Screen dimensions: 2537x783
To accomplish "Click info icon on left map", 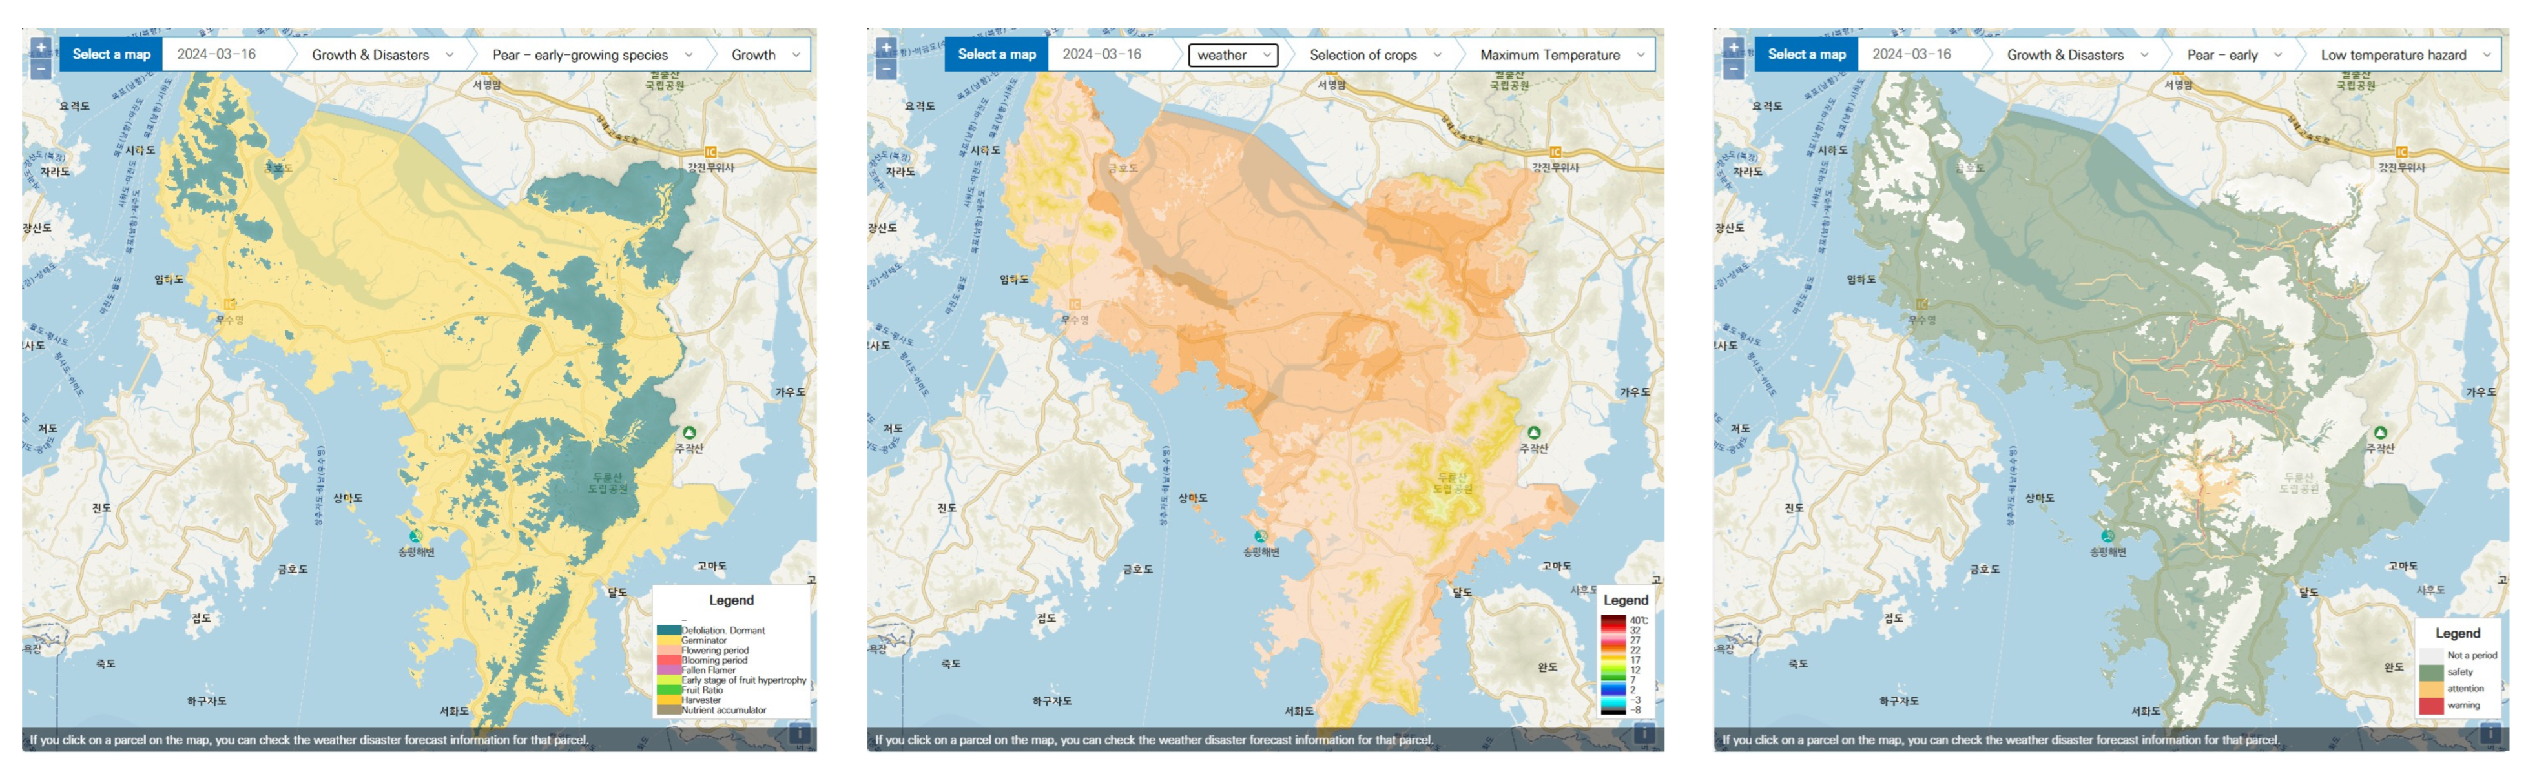I will pyautogui.click(x=800, y=732).
